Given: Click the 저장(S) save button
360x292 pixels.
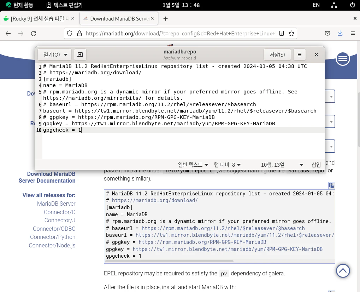Looking at the screenshot, I should point(277,55).
